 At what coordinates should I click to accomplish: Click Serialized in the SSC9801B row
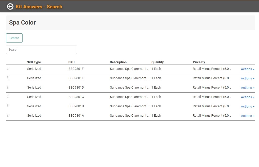click(34, 107)
